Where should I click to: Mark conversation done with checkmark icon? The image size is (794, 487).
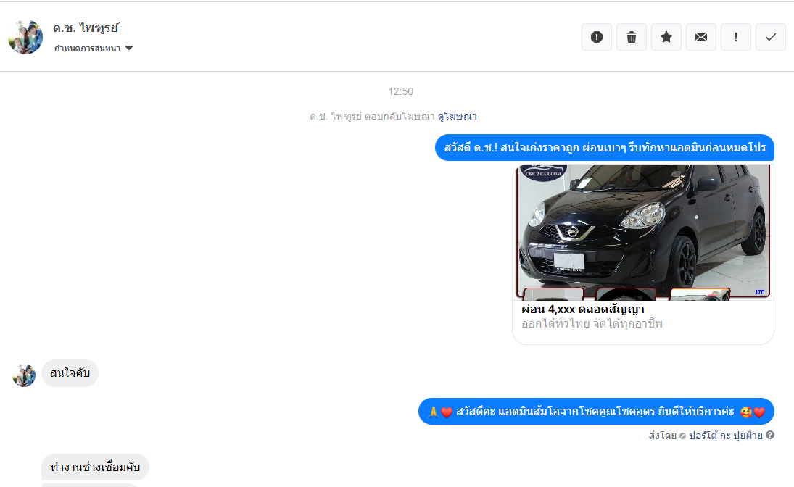coord(771,37)
